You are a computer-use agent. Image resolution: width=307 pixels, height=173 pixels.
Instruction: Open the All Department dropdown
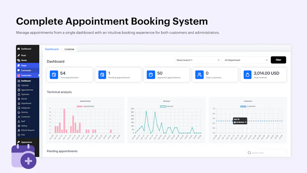[x=246, y=60]
